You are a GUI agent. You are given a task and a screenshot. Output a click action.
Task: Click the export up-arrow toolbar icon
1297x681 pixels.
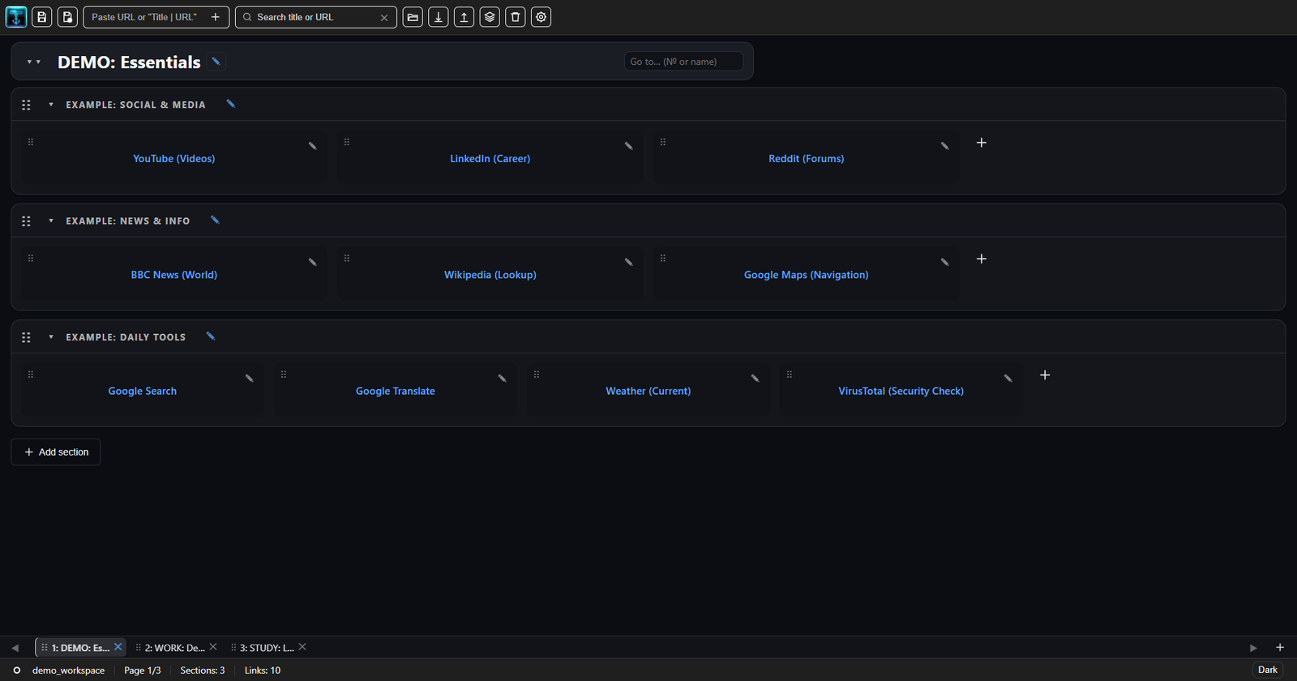pos(464,17)
